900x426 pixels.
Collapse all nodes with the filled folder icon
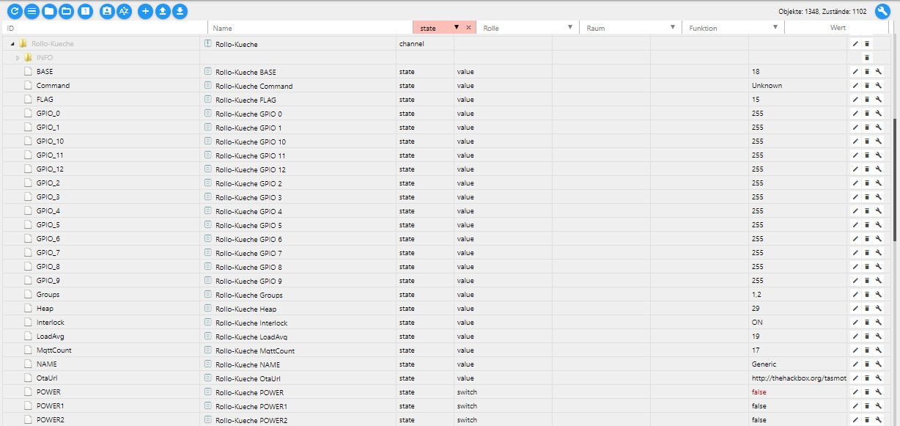[49, 11]
